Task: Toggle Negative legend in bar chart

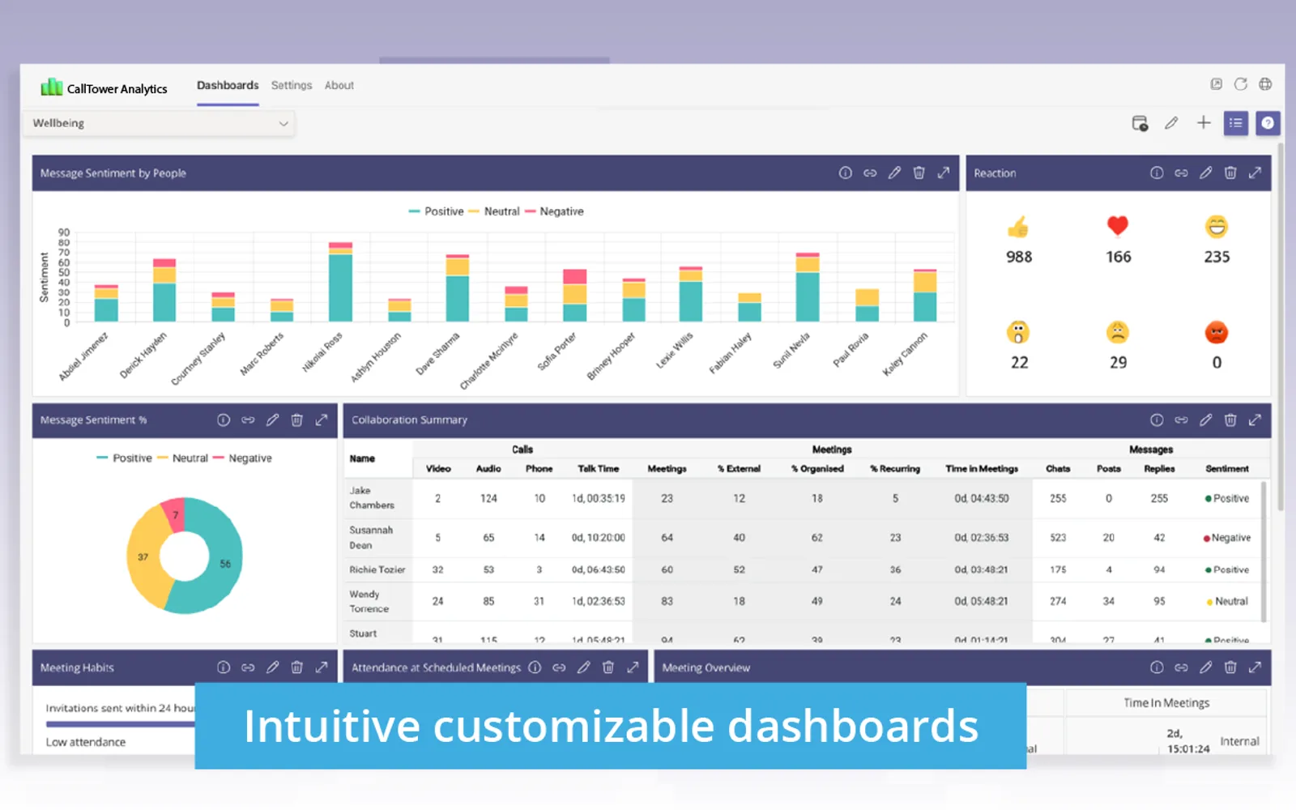Action: [554, 211]
